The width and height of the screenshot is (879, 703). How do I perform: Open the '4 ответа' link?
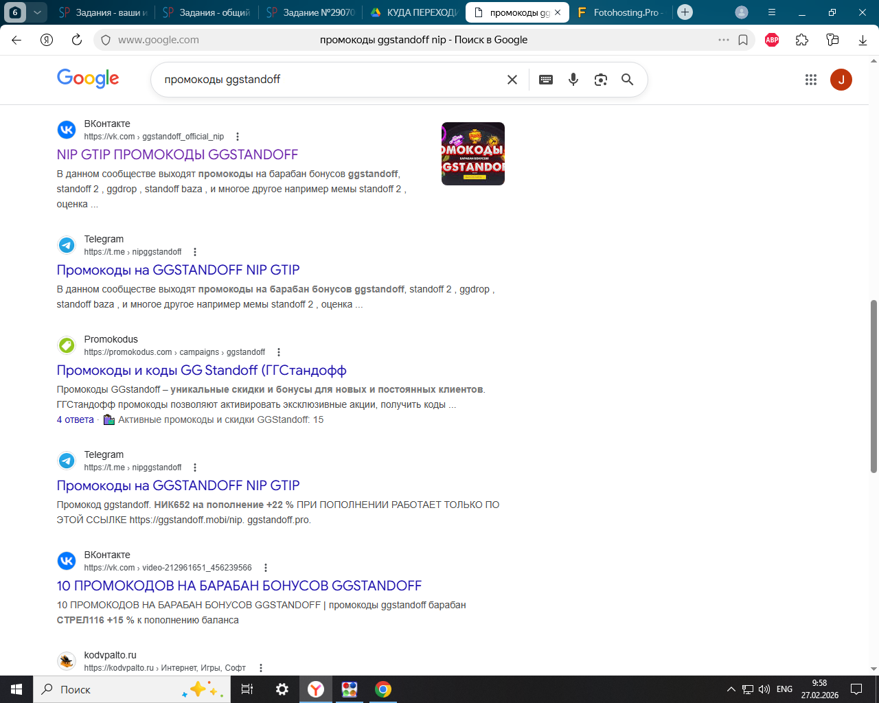[76, 419]
